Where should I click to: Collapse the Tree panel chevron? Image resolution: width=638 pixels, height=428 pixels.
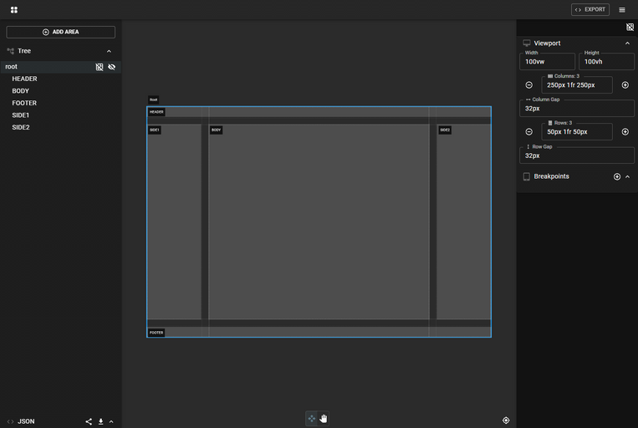(x=109, y=51)
